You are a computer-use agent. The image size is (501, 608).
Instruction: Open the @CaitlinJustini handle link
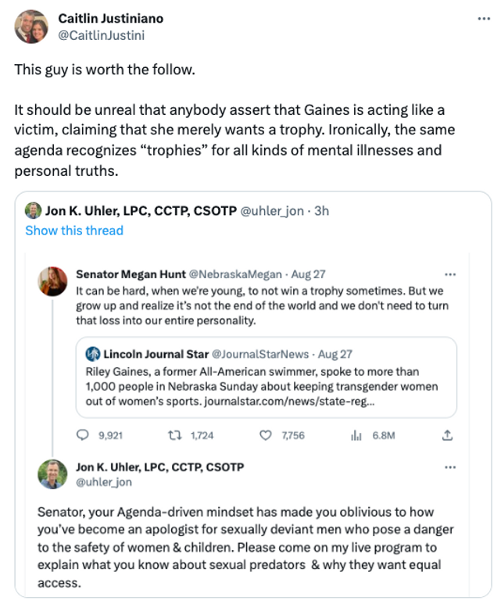(102, 34)
